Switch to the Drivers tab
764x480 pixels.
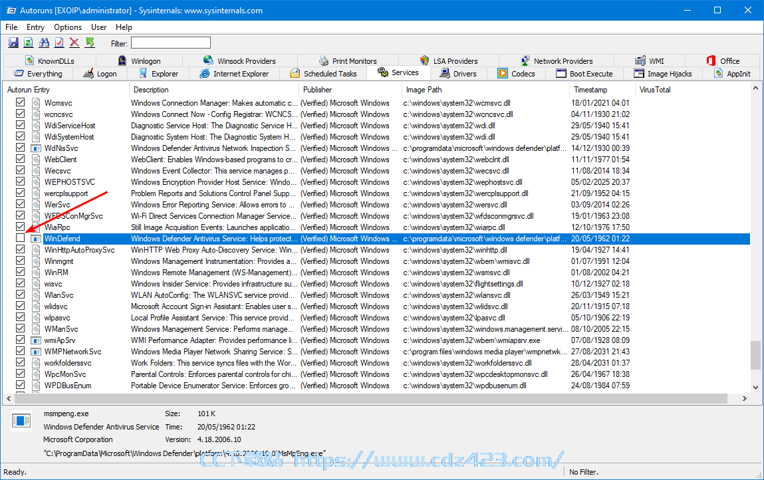[459, 74]
